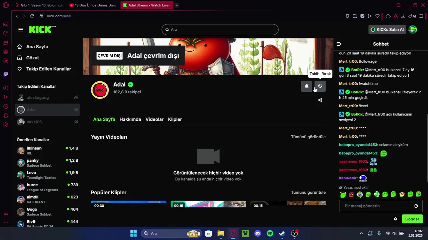Open the Kick hamburger sidebar menu
428x240 pixels.
21,30
